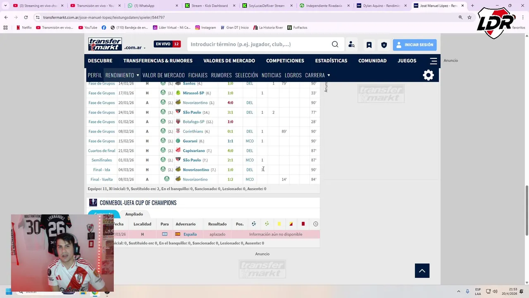Screen dimensions: 529x298
Task: Open the Facebook bookmark icon
Action: 104,28
